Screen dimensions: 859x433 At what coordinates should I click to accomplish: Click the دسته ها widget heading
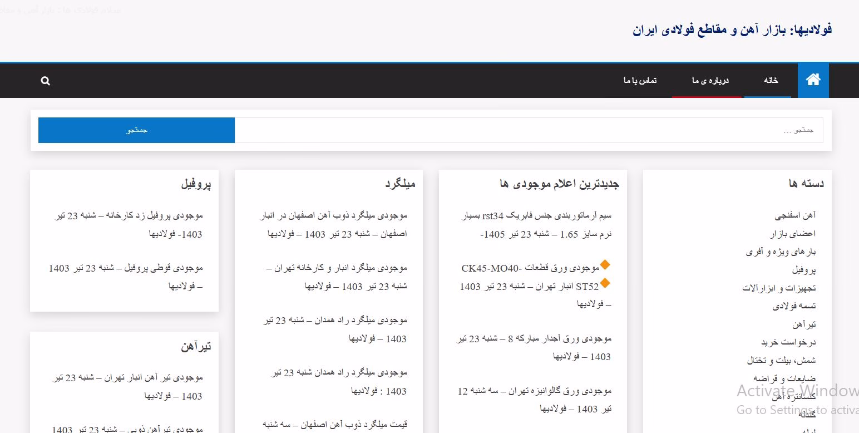806,183
